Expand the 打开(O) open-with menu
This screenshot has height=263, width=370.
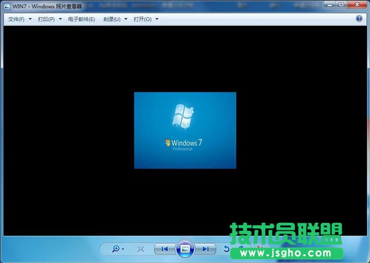tap(146, 19)
